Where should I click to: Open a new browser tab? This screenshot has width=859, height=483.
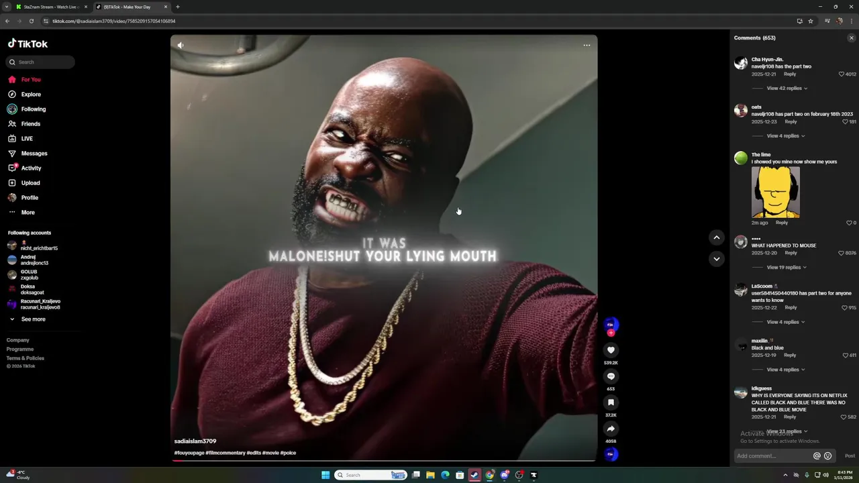click(x=177, y=7)
